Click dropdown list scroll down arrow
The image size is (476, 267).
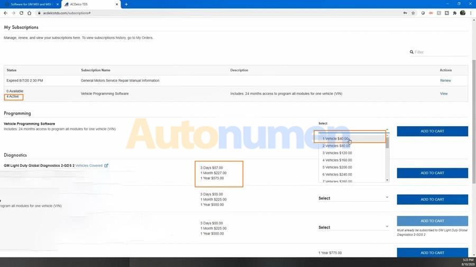pos(387,180)
